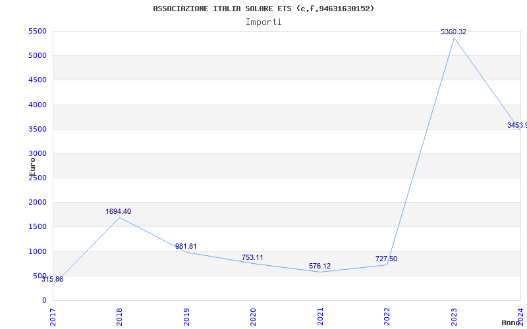
Task: Click the 753.11 data label
Action: (252, 257)
